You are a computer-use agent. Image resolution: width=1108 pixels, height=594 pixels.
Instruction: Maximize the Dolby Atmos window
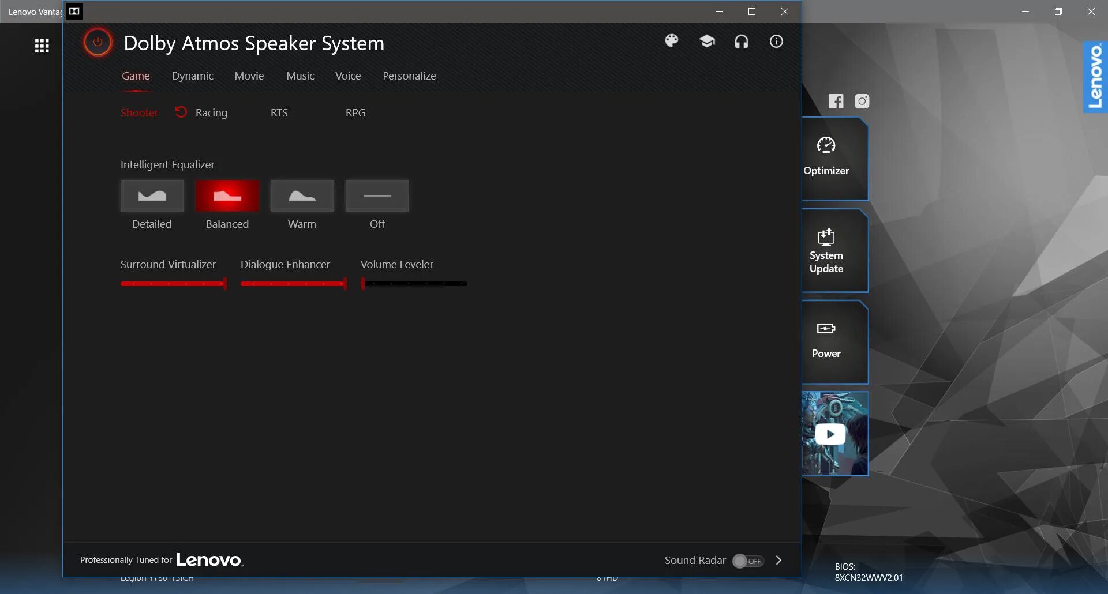click(x=752, y=12)
